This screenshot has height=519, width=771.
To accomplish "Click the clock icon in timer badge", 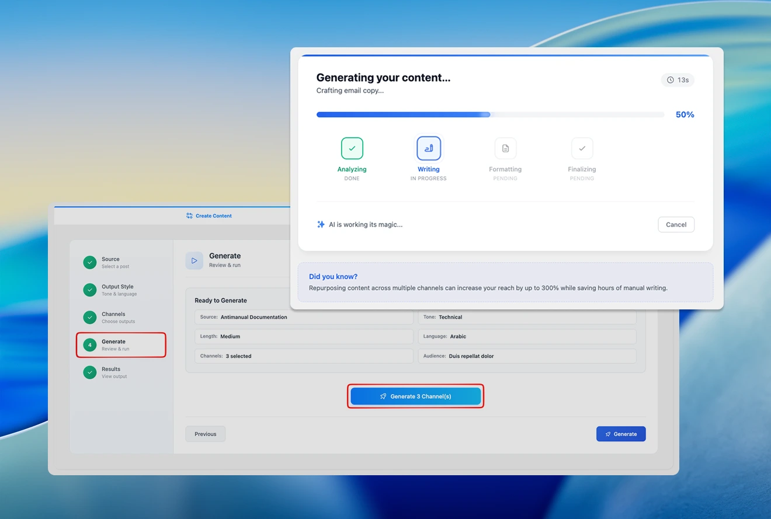I will pos(671,80).
